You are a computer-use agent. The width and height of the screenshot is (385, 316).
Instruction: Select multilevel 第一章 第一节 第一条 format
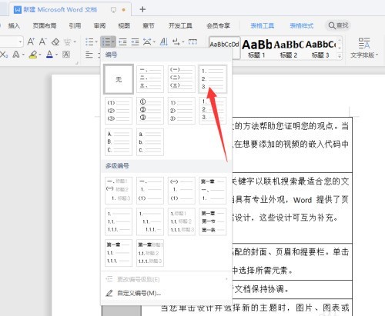[x=213, y=221]
